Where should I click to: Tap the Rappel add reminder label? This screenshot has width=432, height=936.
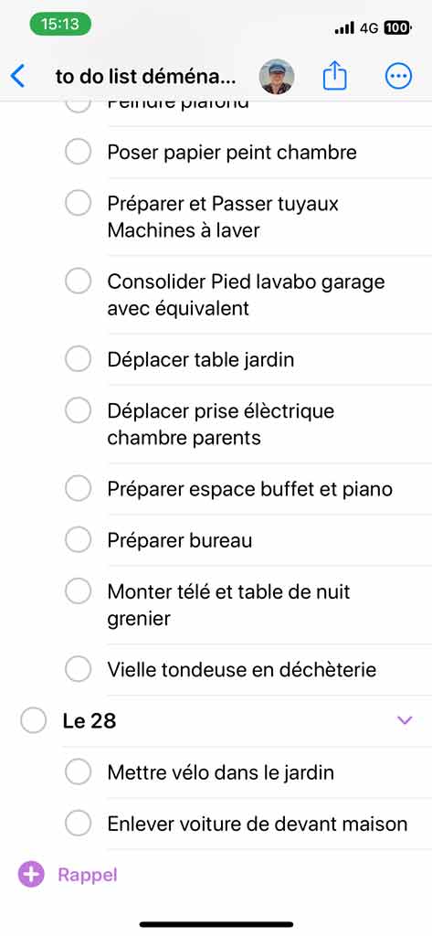[88, 875]
